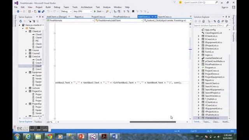Select masterDataSet.xsd in Solution Explorer

(x=214, y=58)
